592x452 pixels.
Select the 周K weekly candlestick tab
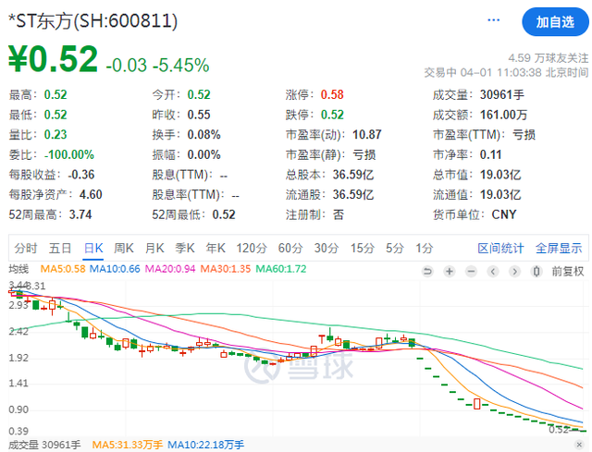(124, 249)
